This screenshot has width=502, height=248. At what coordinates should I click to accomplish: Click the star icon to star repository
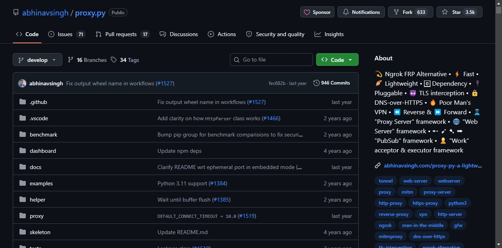445,12
